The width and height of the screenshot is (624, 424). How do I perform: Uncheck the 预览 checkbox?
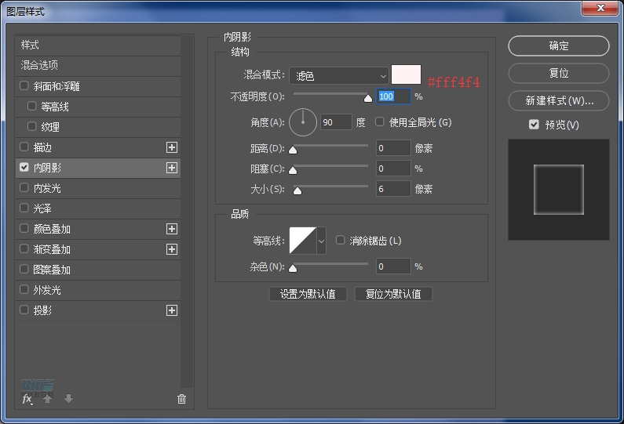coord(534,125)
